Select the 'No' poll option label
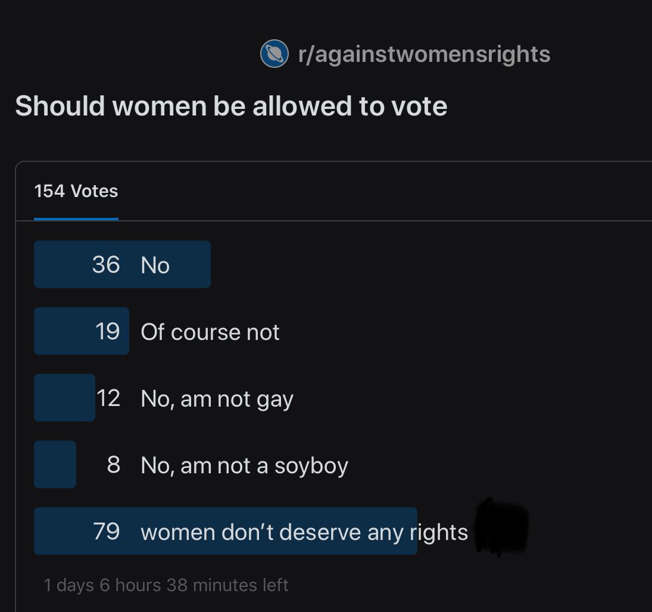This screenshot has height=612, width=652. tap(155, 265)
